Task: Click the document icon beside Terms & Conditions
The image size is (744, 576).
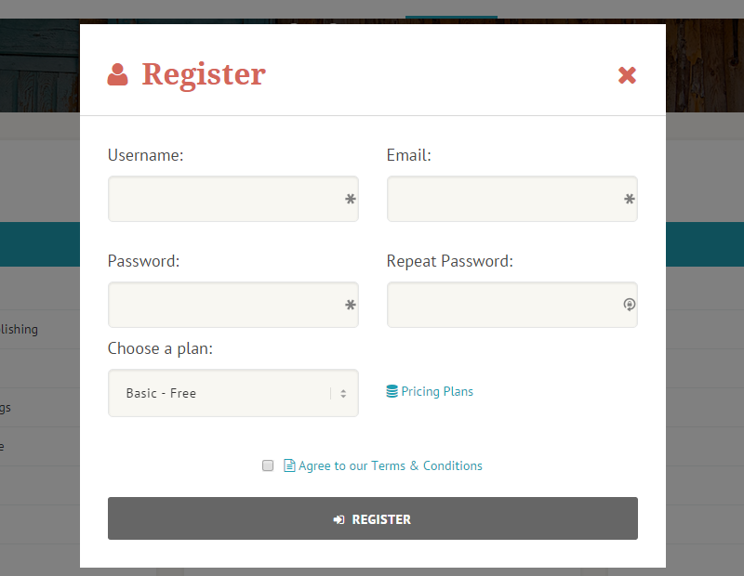Action: click(x=288, y=465)
